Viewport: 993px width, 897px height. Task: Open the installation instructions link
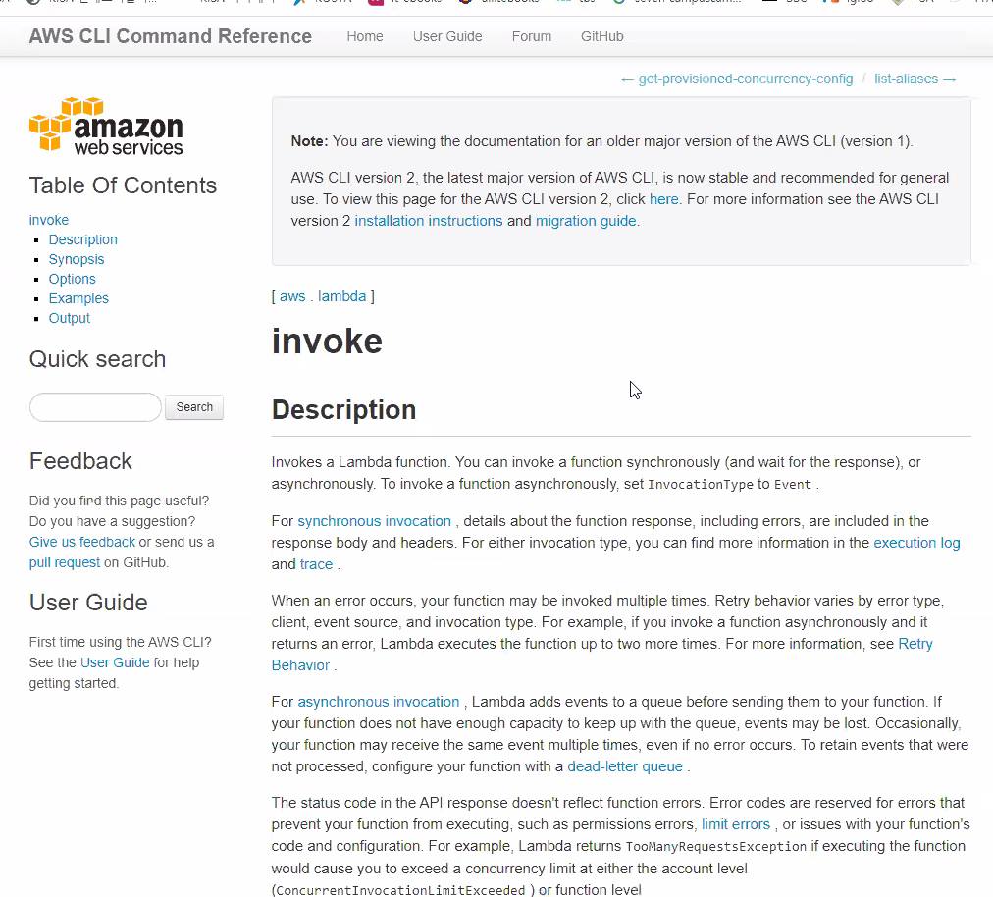click(x=429, y=221)
